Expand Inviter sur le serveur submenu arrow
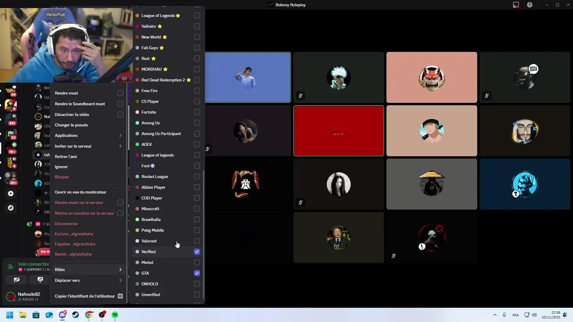The width and height of the screenshot is (573, 322). pos(120,146)
